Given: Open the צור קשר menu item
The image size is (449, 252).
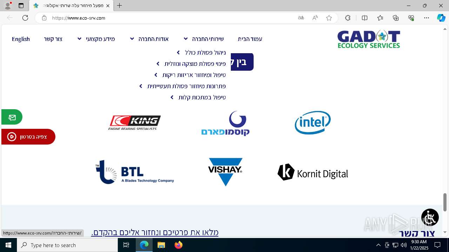Looking at the screenshot, I should click(x=53, y=39).
